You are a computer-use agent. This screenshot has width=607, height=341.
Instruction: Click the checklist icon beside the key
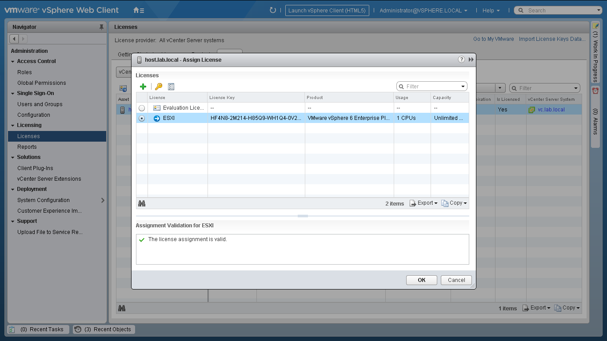coord(171,87)
